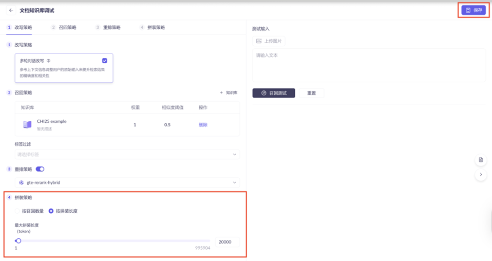The width and height of the screenshot is (492, 261).
Task: Click the back arrow icon
Action: (11, 10)
